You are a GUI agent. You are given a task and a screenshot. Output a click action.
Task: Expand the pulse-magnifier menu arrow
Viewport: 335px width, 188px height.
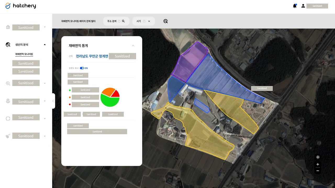pos(45,83)
